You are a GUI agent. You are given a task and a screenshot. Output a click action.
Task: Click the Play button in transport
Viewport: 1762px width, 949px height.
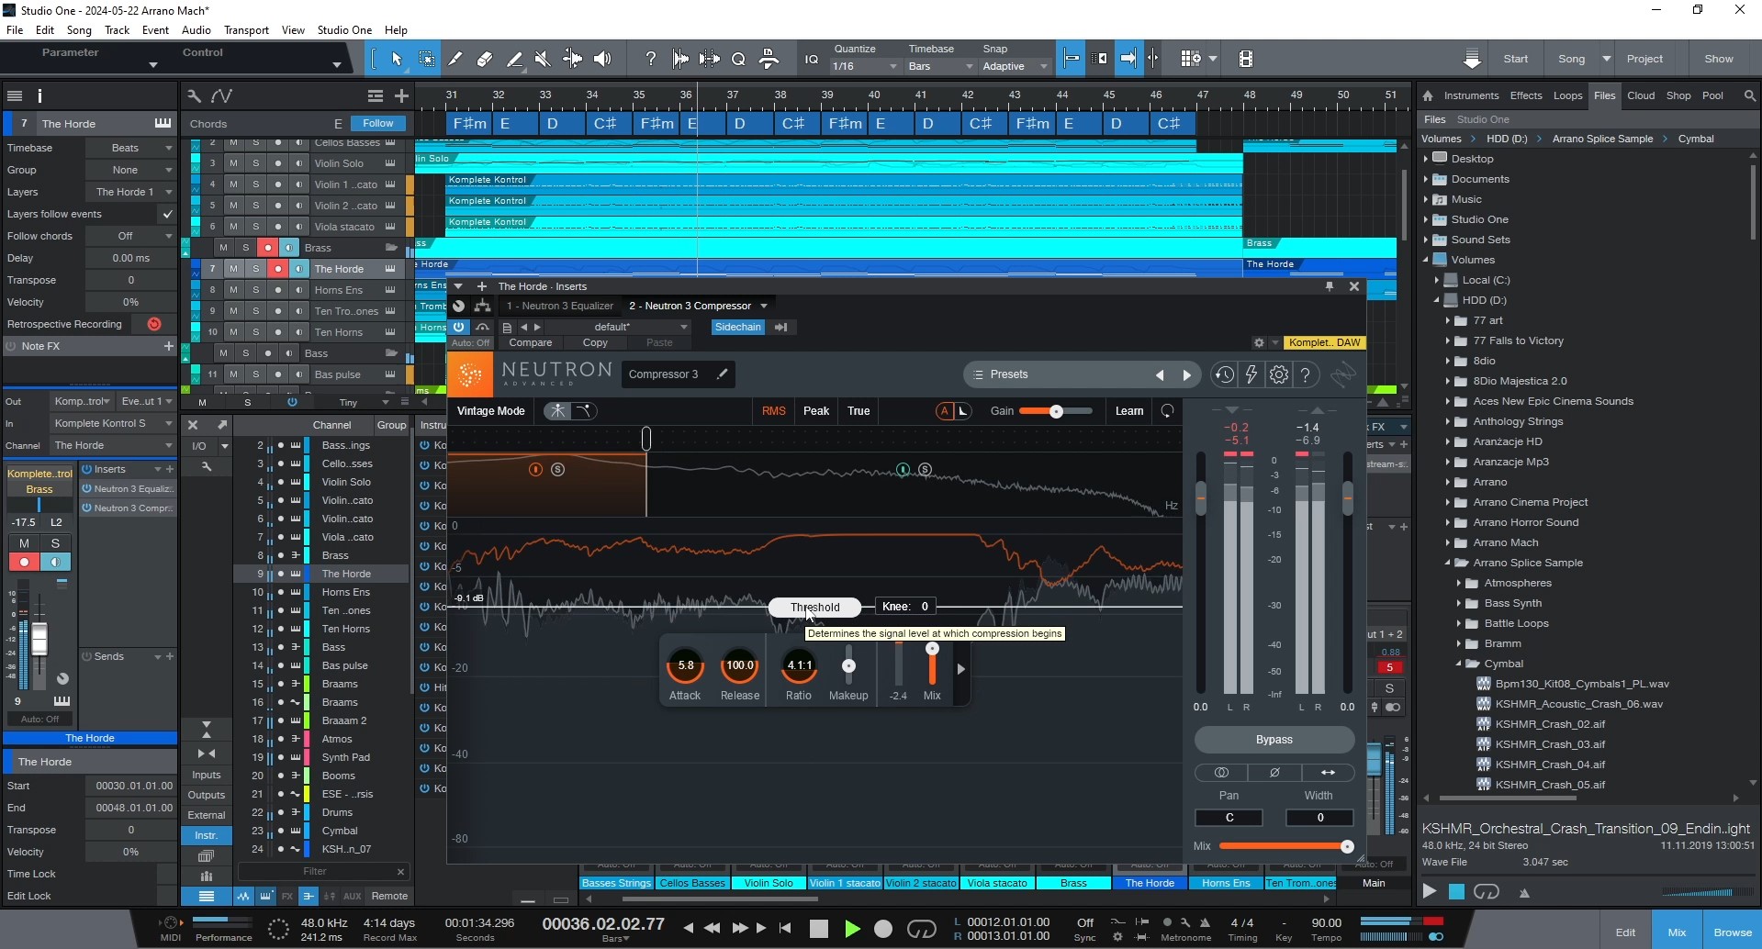click(x=851, y=929)
